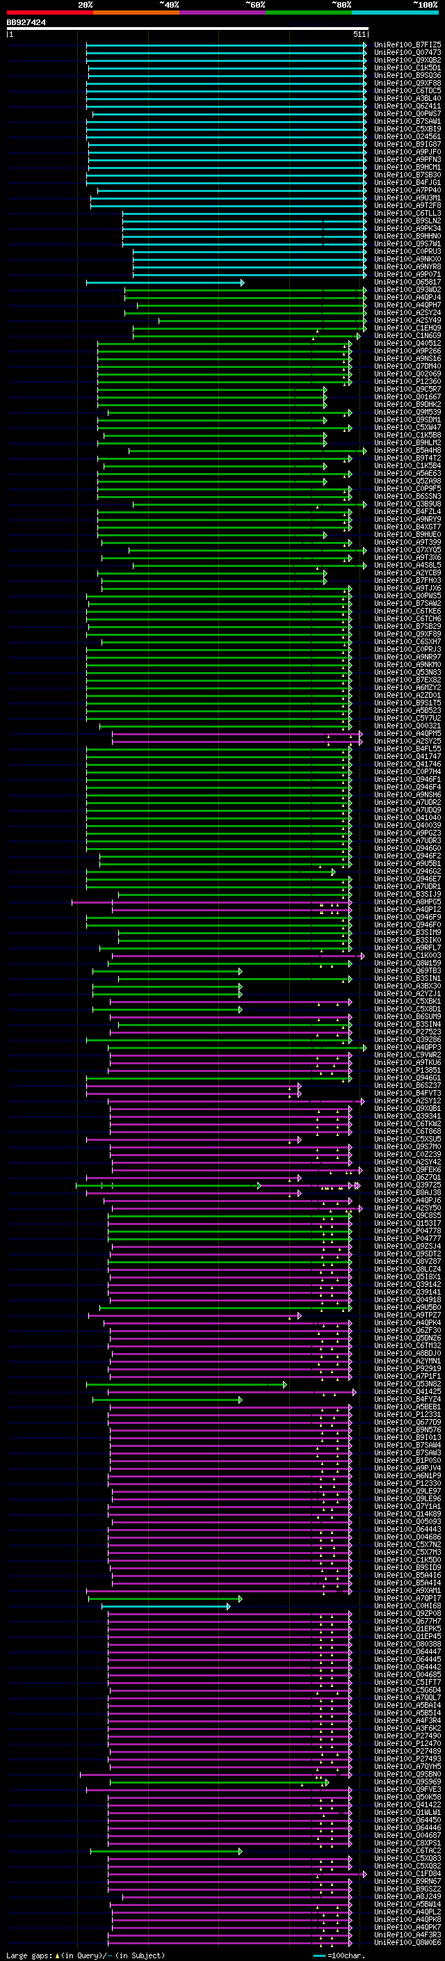Screen dimensions: 445x1961
Task: Select the white BB927424 query sequence bar
Action: click(187, 29)
